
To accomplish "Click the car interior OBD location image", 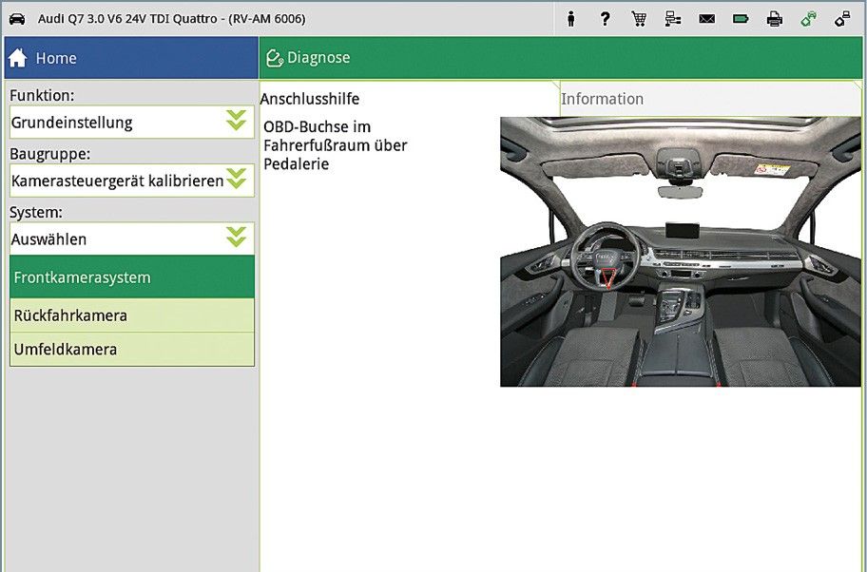I will (666, 252).
